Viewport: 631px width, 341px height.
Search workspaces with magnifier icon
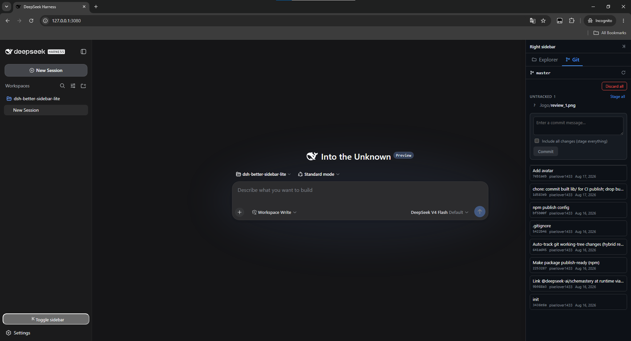[x=62, y=86]
